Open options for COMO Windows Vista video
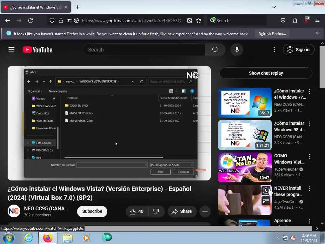The width and height of the screenshot is (325, 244). 310,156
